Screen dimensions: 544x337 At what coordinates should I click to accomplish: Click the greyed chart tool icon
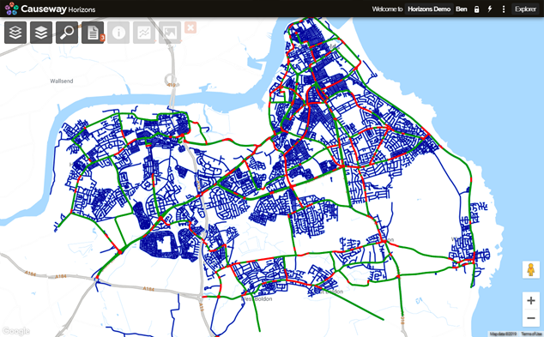pos(144,33)
